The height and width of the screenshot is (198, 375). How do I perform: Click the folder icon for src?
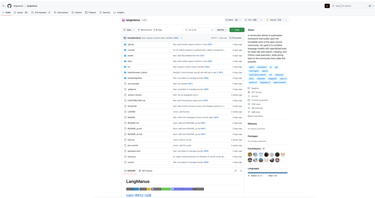click(x=125, y=67)
